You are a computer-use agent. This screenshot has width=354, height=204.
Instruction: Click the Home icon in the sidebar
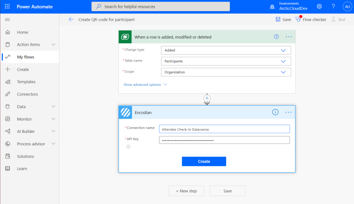point(8,32)
